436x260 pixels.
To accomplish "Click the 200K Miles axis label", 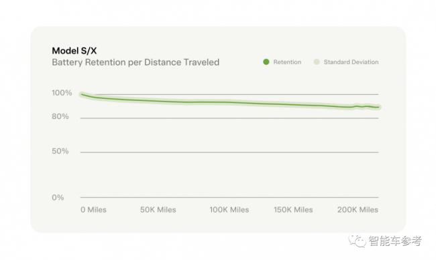I will tap(358, 210).
